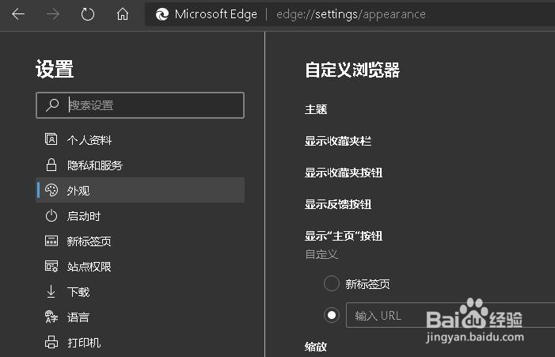555x357 pixels.
Task: Click the 设置 sidebar heading
Action: tap(55, 69)
